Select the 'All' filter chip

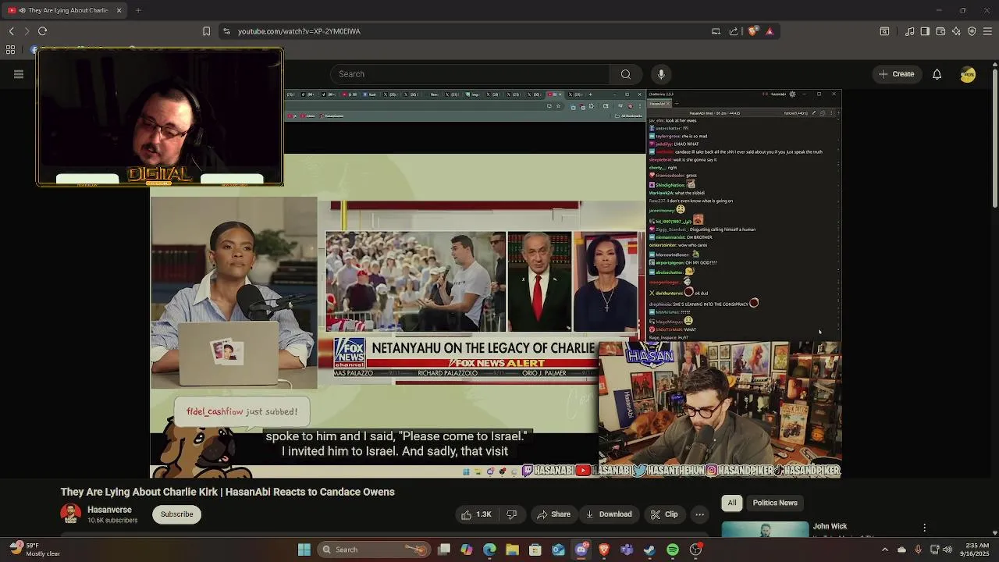click(732, 503)
